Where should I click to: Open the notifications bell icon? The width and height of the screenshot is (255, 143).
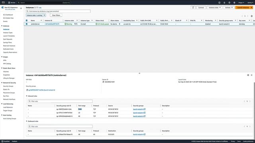(x=224, y=3)
